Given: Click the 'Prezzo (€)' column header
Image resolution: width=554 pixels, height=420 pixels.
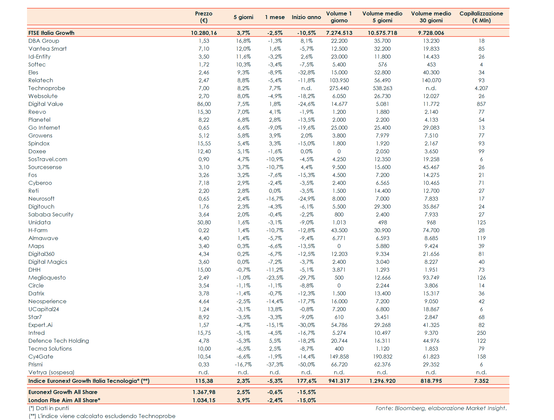Looking at the screenshot, I should tap(204, 17).
